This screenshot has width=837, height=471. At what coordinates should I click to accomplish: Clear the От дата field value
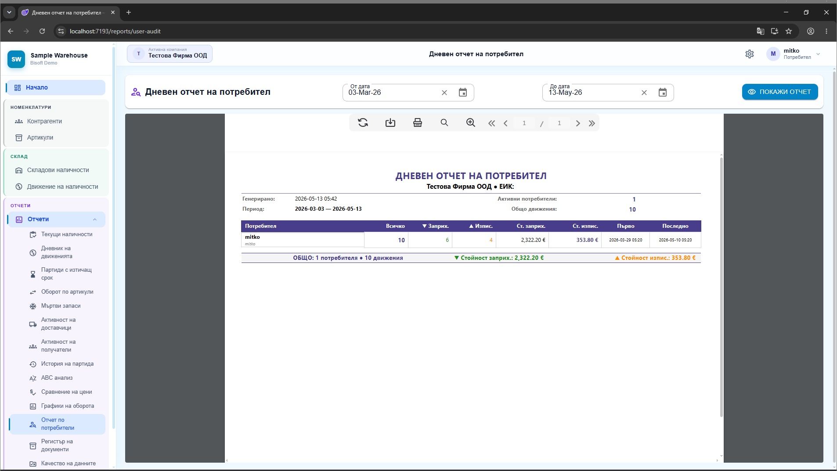tap(444, 93)
